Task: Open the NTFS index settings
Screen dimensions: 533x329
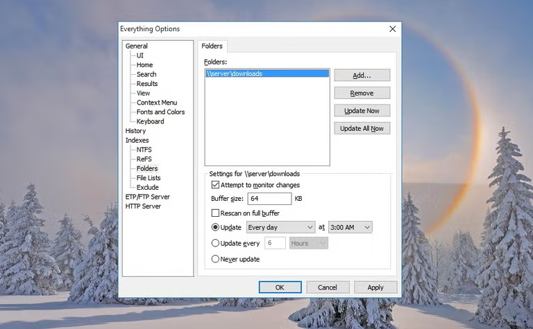Action: (x=144, y=150)
